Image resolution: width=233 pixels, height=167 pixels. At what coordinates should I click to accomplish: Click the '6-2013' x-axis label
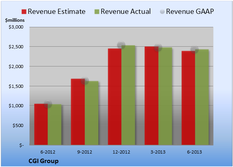click(x=195, y=152)
